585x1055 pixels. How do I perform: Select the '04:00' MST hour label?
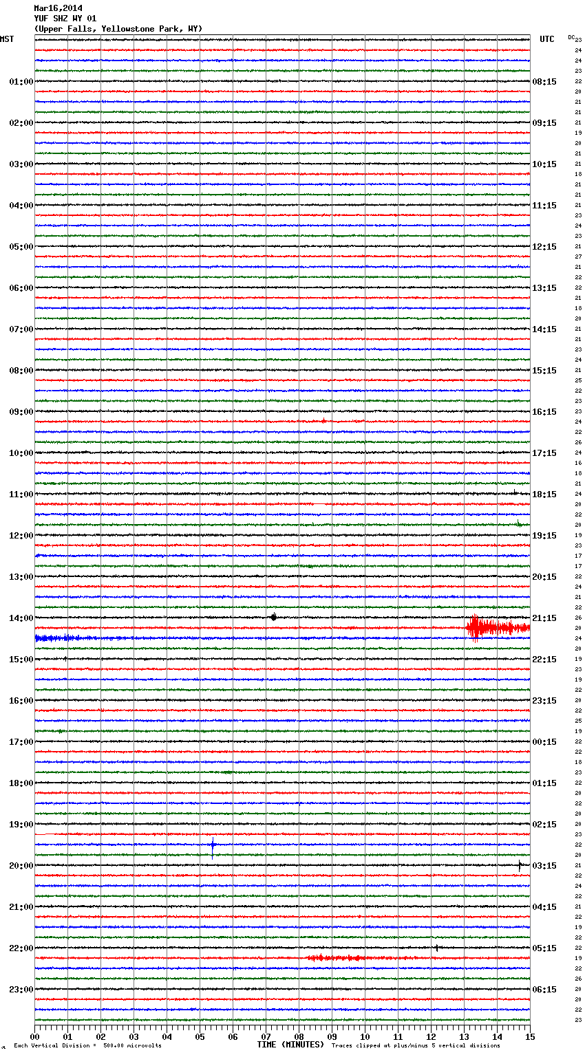coord(21,206)
